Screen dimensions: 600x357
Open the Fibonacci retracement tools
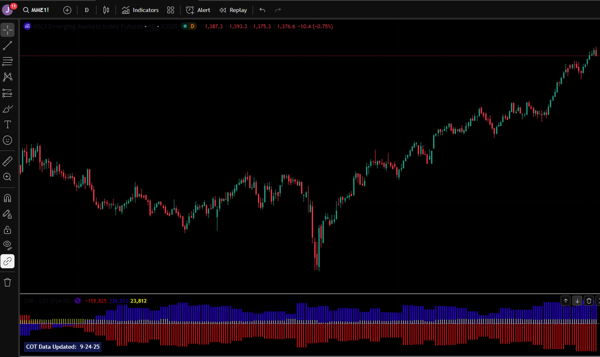pos(7,62)
